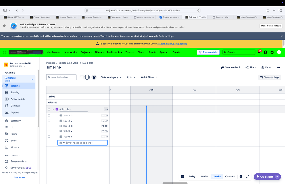
Task: Click the add people icon
Action: coord(94,77)
